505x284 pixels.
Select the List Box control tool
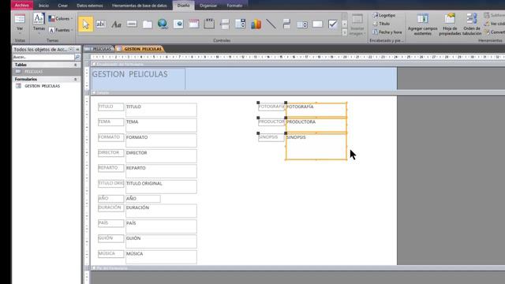(x=302, y=24)
